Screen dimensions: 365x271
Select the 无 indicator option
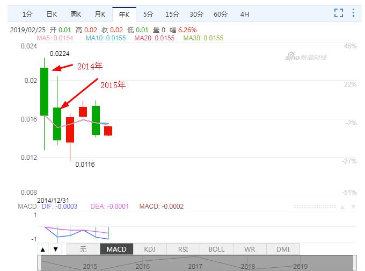(83, 249)
